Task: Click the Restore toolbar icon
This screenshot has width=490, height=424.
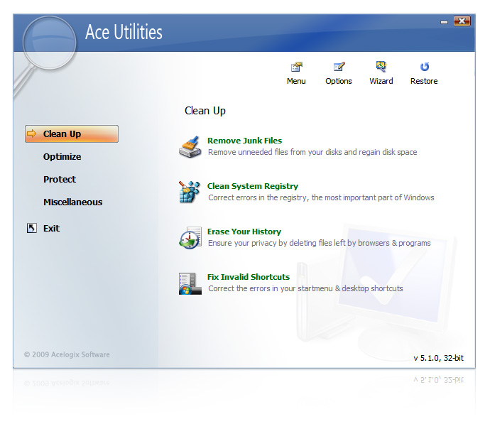Action: (424, 67)
